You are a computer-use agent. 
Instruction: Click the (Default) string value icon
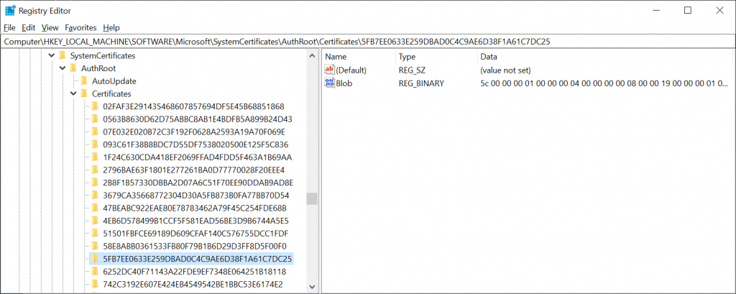point(330,70)
